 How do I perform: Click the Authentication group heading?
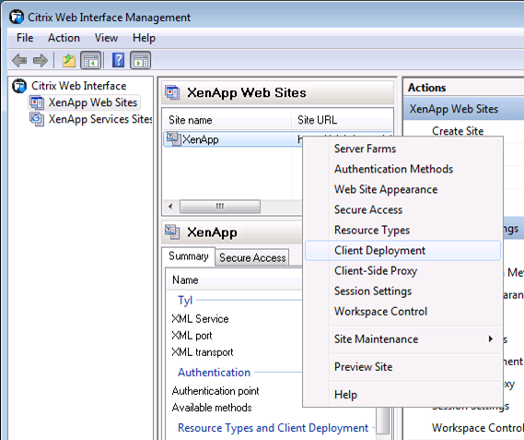coord(214,373)
